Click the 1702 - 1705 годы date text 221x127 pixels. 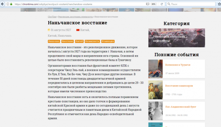point(174,94)
